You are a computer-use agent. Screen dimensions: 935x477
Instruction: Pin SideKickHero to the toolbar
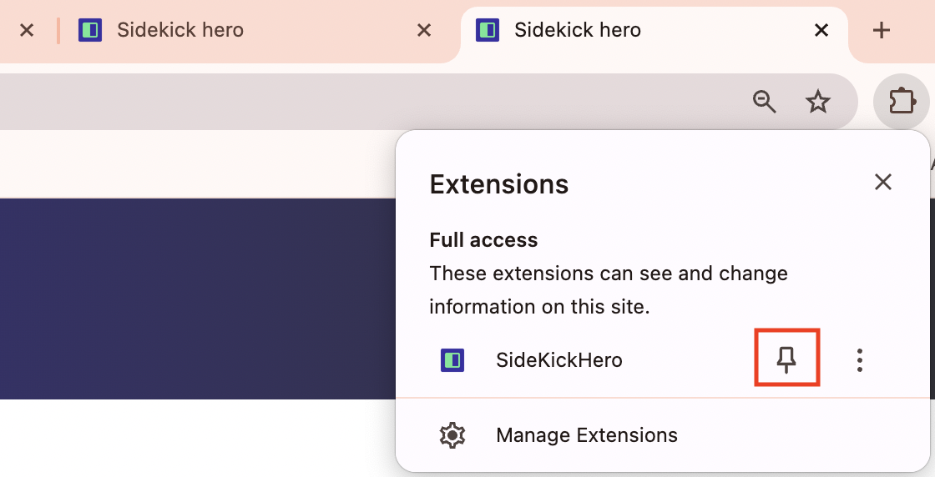[x=786, y=359]
